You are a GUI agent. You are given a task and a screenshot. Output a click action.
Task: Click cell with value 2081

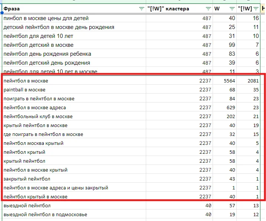[252, 81]
